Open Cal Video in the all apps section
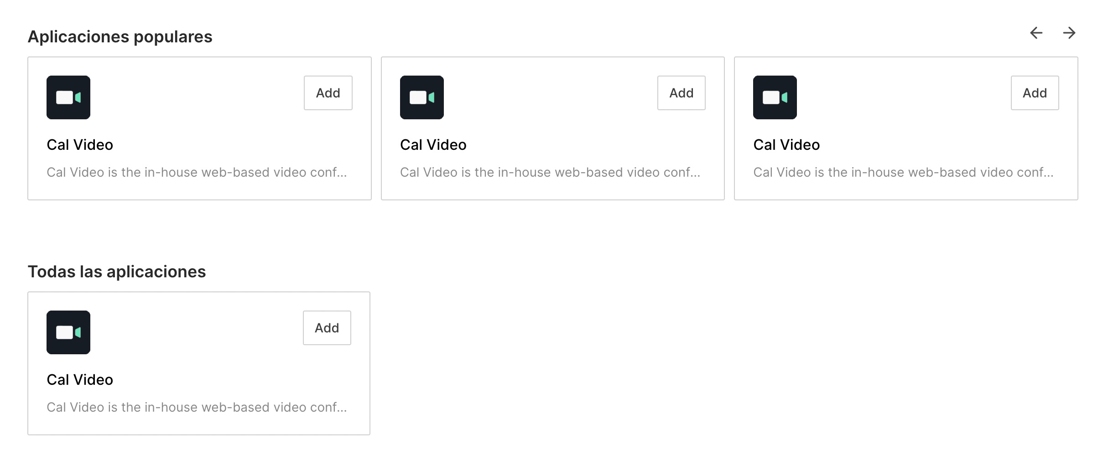This screenshot has width=1103, height=459. [80, 379]
